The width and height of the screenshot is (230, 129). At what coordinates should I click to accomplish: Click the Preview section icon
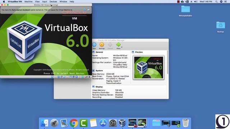[133, 52]
